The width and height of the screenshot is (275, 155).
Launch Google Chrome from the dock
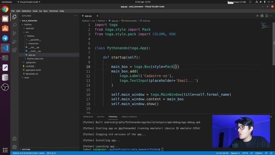pos(5,9)
